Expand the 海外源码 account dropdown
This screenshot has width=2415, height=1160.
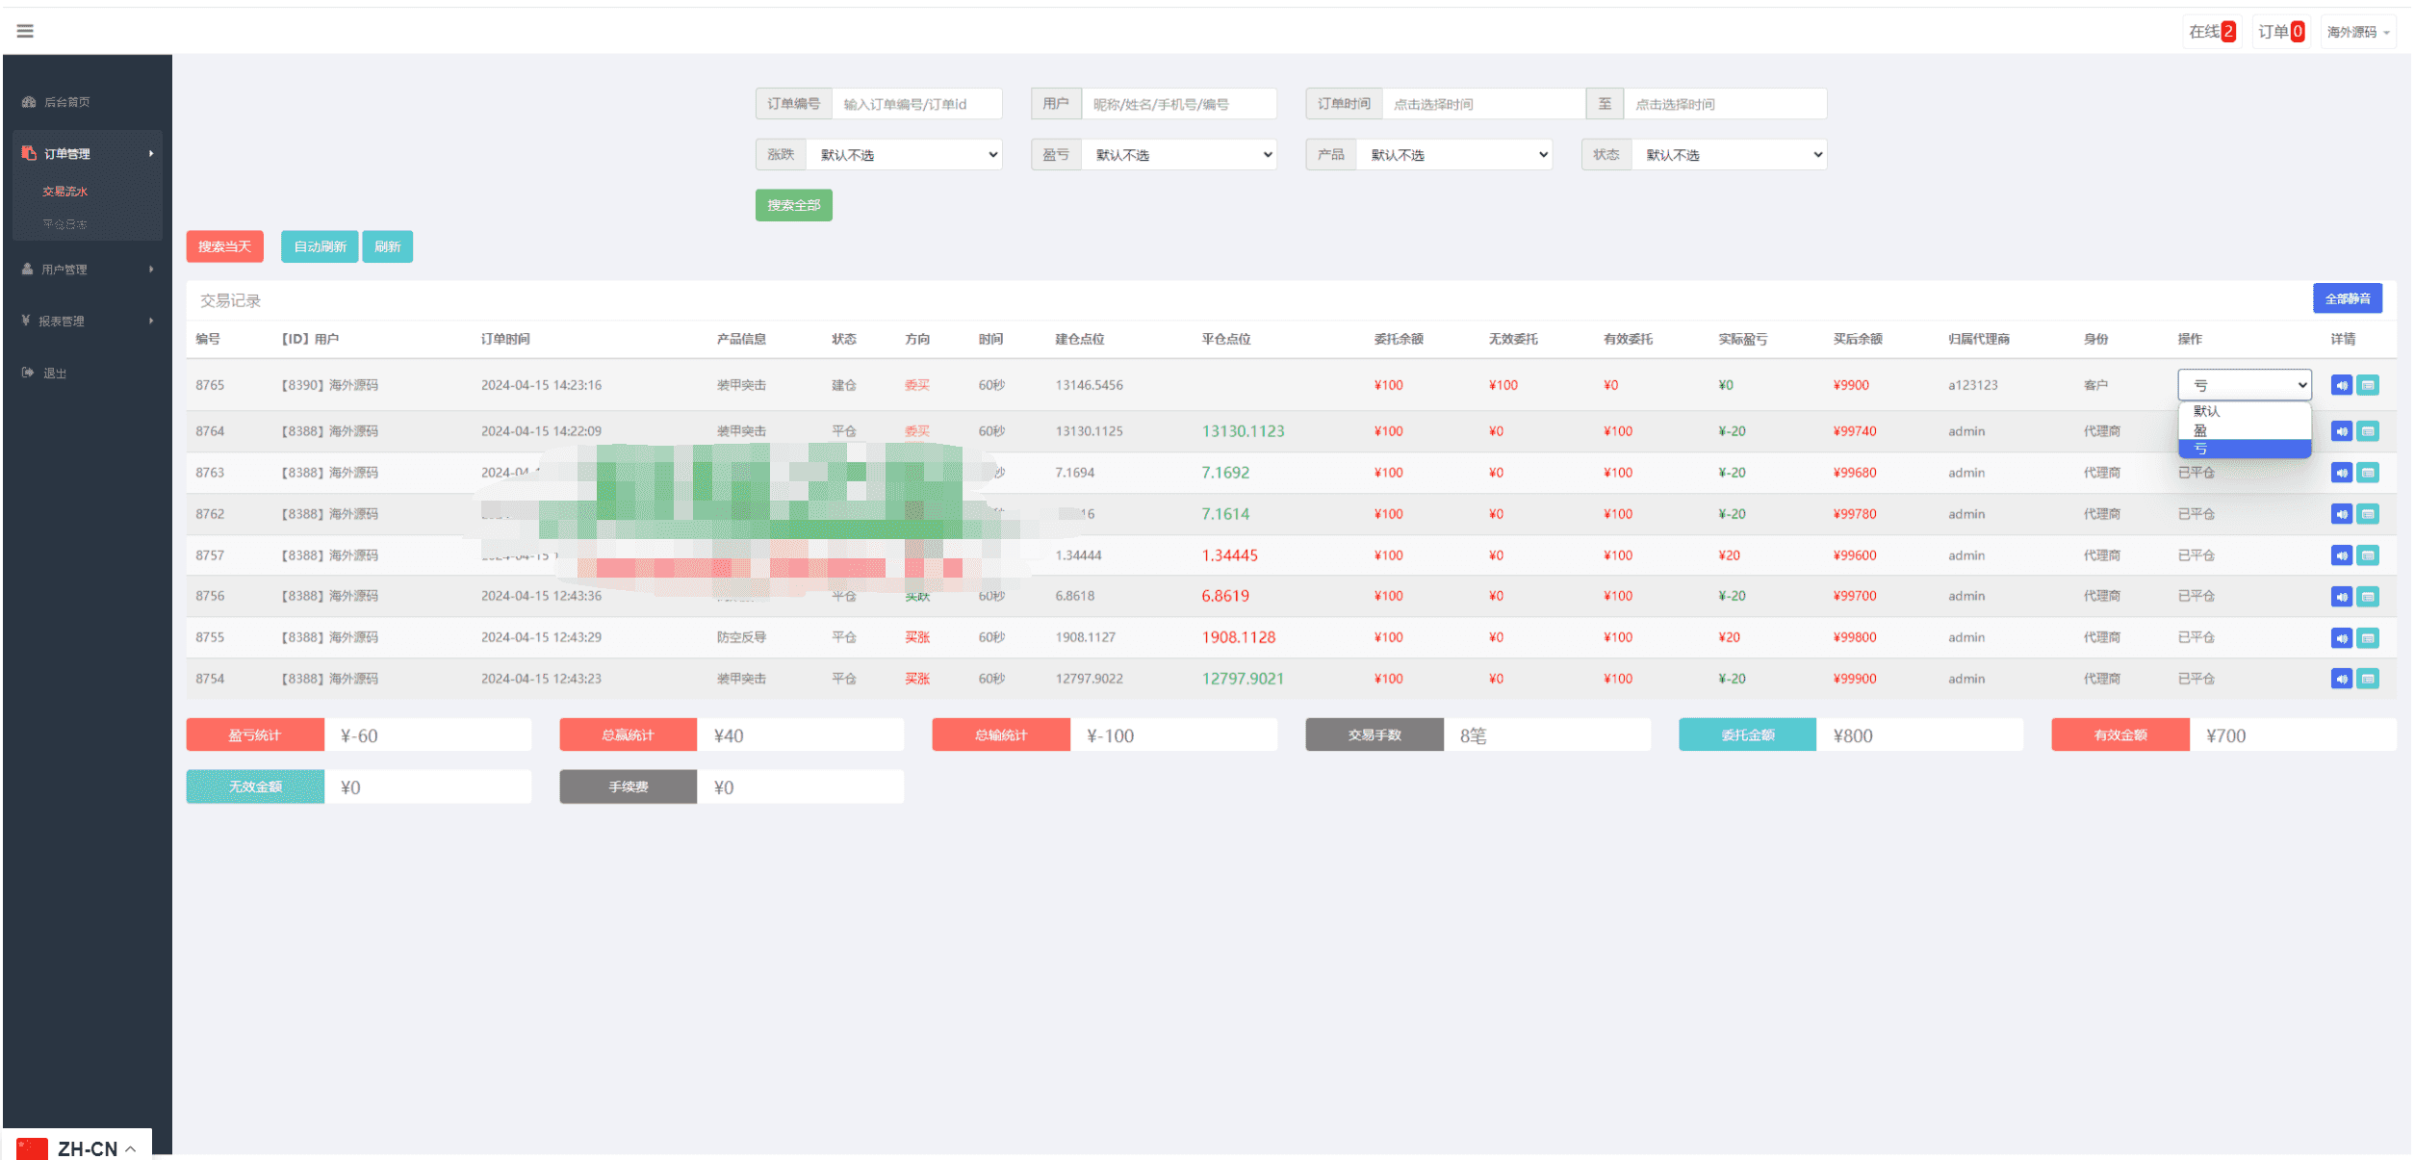[x=2357, y=32]
